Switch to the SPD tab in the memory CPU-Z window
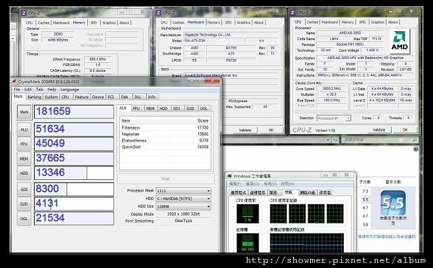 94,23
